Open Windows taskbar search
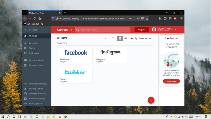This screenshot has width=211, height=119. click(8, 117)
